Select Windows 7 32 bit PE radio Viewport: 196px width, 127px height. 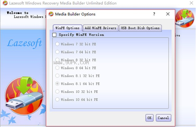(57, 44)
